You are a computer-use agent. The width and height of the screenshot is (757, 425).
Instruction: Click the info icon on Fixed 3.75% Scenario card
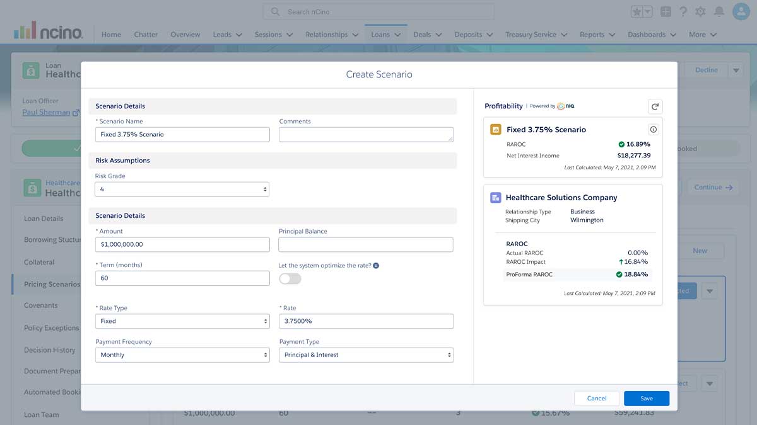coord(654,130)
